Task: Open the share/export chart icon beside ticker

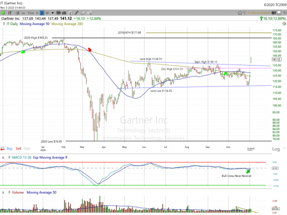Action: coord(17,13)
